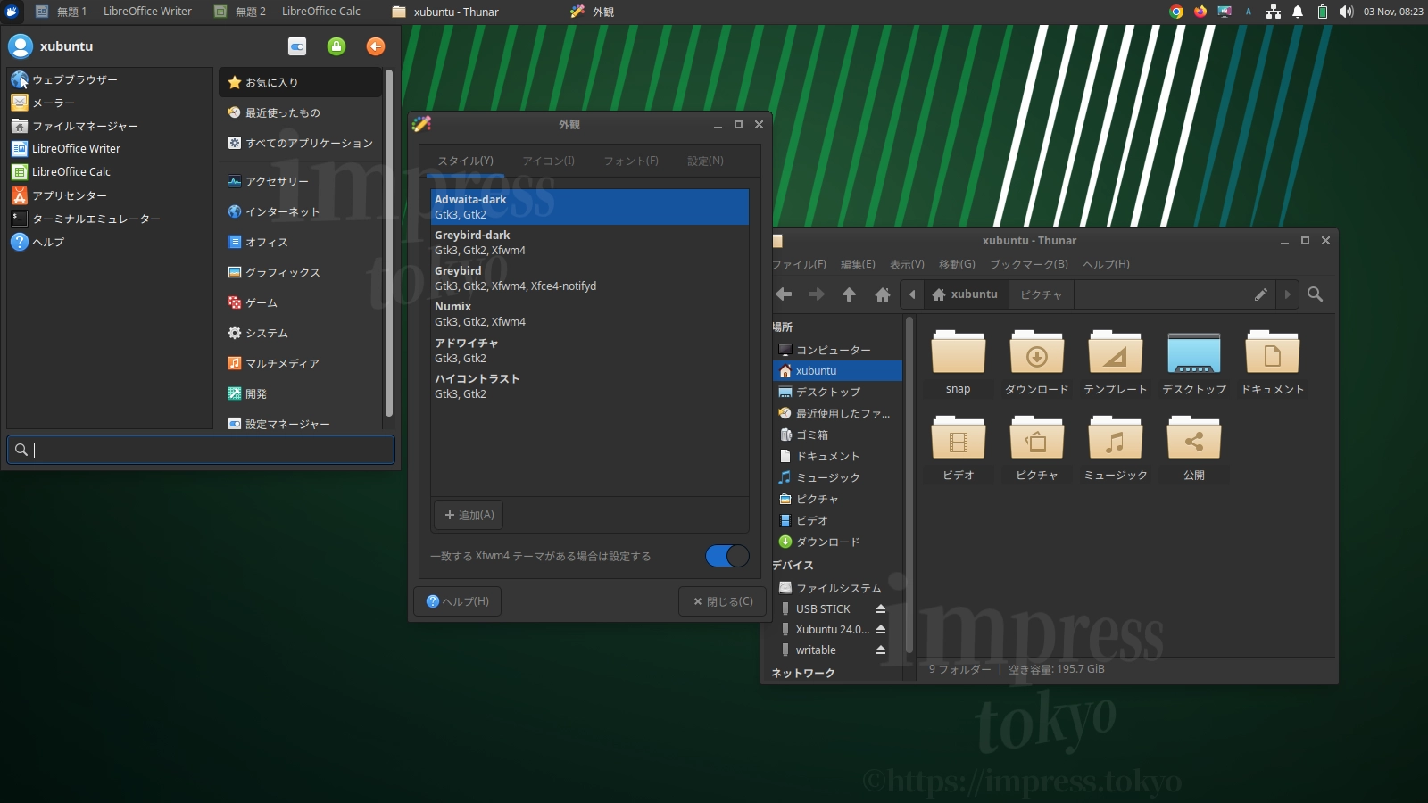Viewport: 1428px width, 803px height.
Task: Click the search magnifier in Thunar
Action: pos(1315,294)
